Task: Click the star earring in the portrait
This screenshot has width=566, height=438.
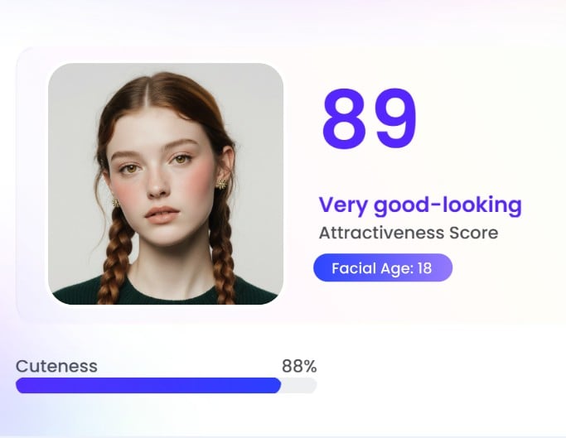Action: tap(221, 183)
